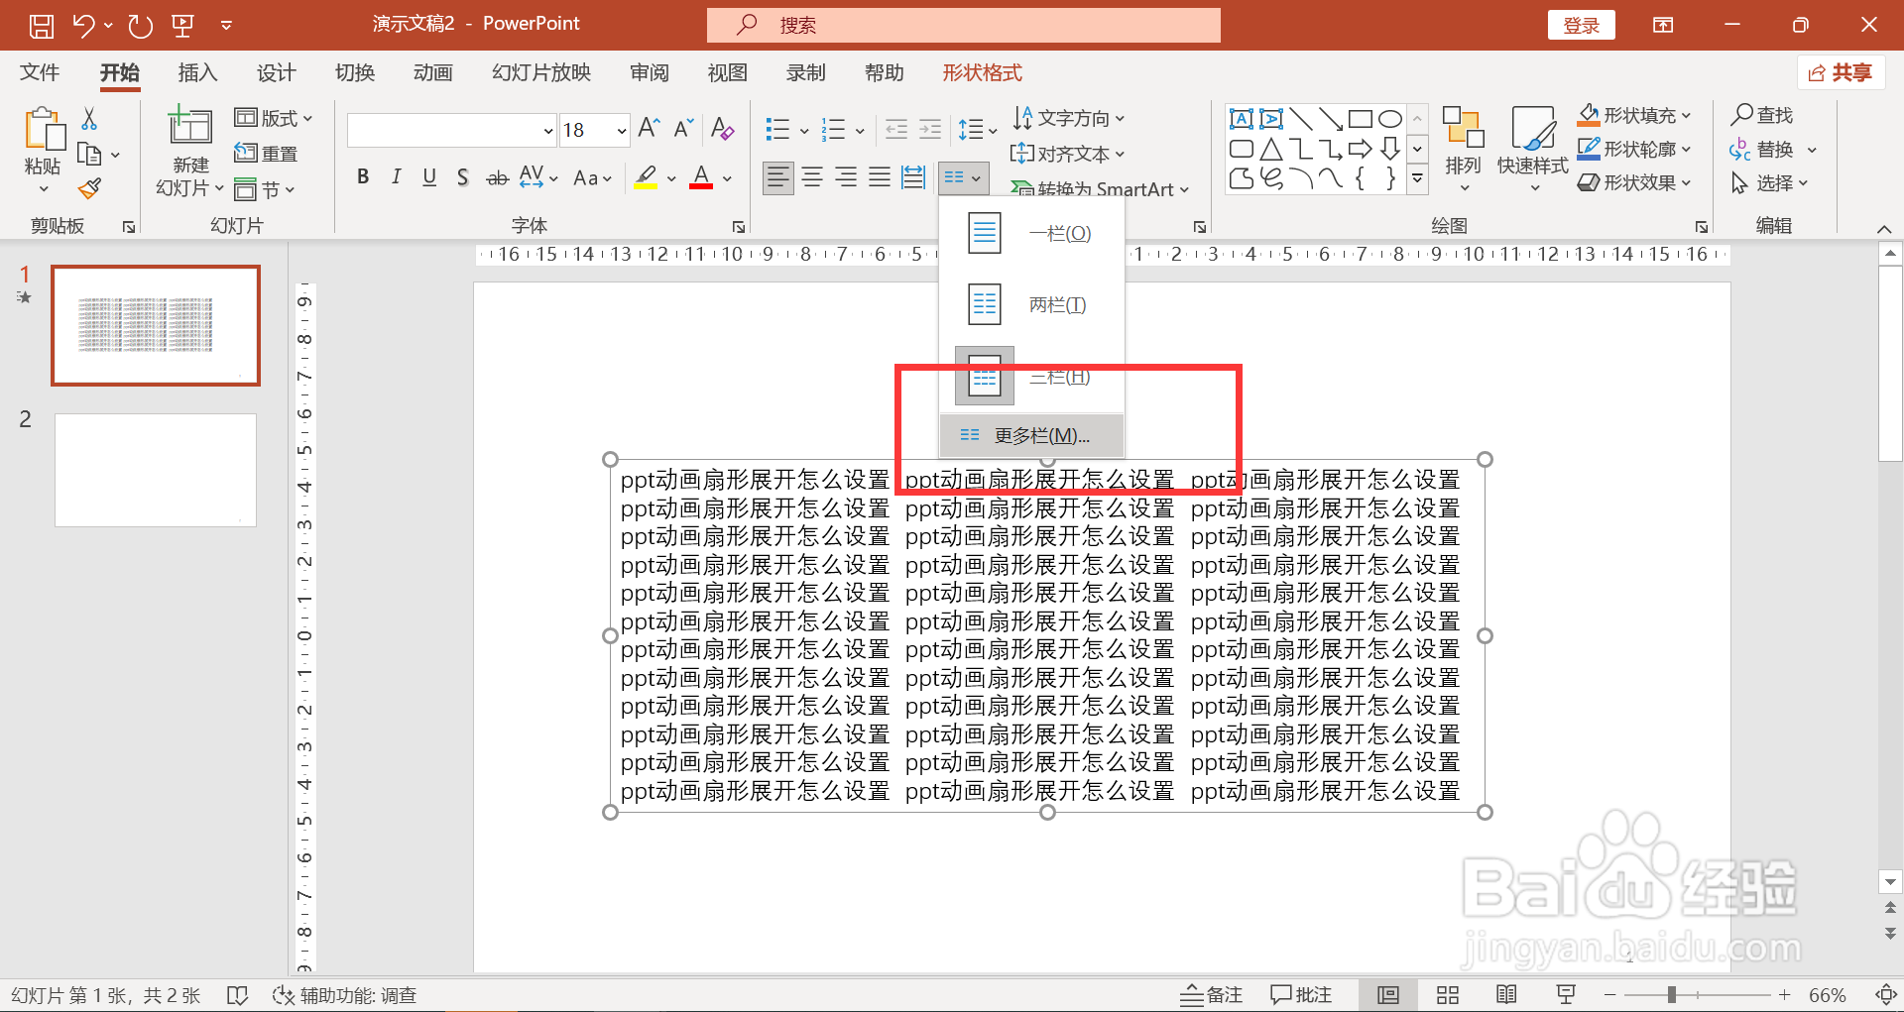Align text center icon
1904x1012 pixels.
(x=812, y=177)
